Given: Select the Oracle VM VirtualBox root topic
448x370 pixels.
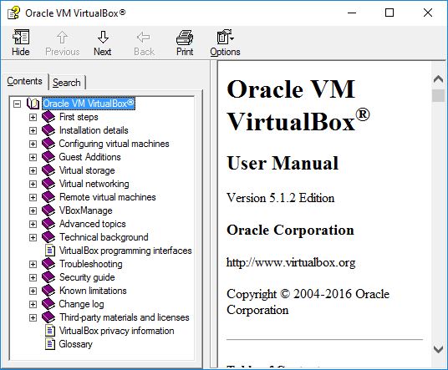Looking at the screenshot, I should point(89,104).
